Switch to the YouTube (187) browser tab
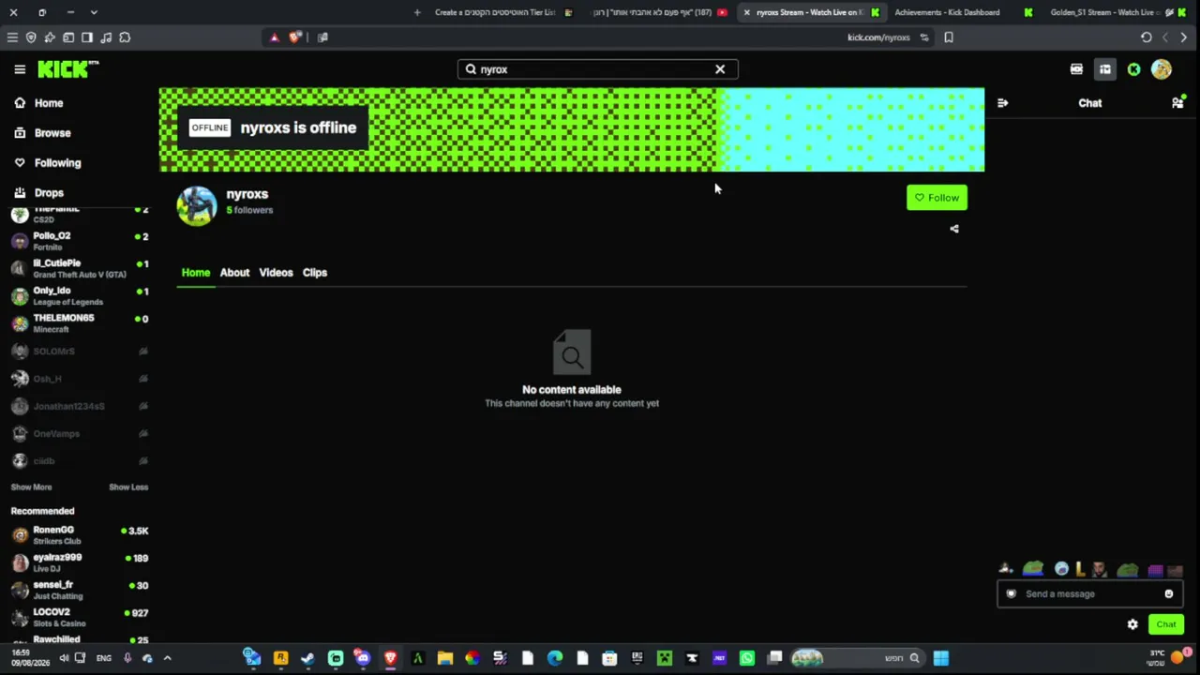 659,12
